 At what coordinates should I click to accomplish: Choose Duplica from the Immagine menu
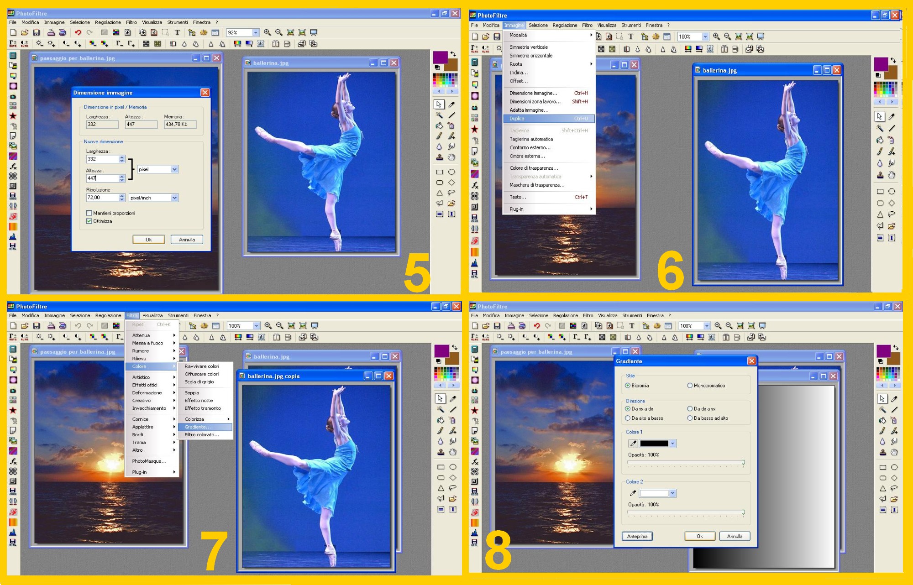click(x=517, y=119)
